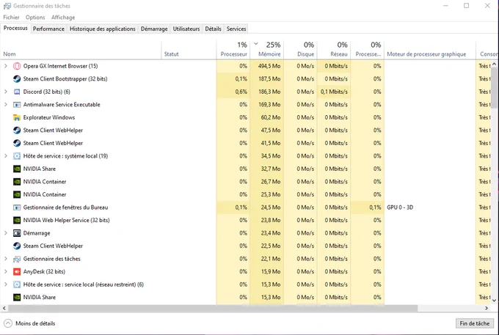Switch to the Performance tab
Viewport: 499px width, 335px height.
pyautogui.click(x=48, y=29)
